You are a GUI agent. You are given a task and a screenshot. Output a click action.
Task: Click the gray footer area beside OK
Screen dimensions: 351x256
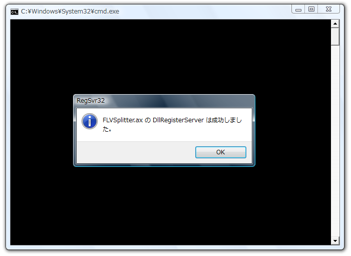pos(136,152)
